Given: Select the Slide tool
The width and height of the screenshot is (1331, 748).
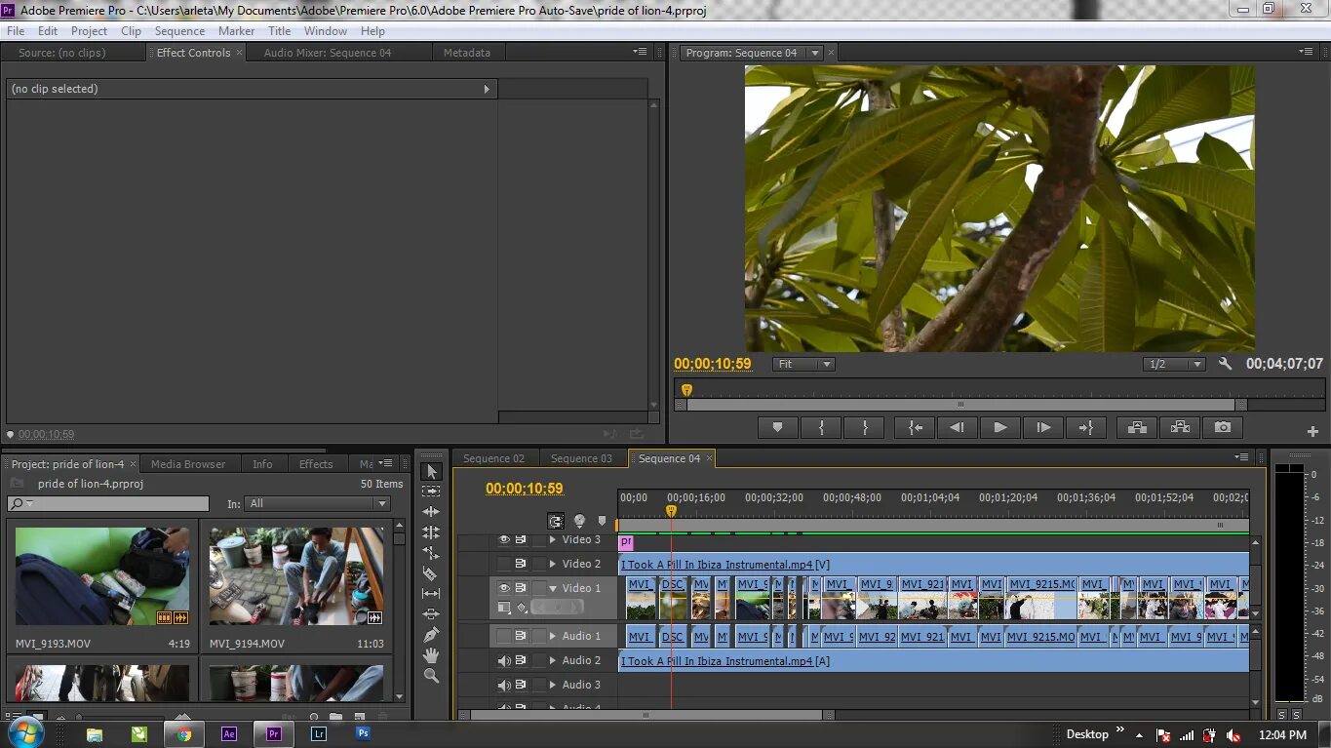Looking at the screenshot, I should click(x=431, y=614).
